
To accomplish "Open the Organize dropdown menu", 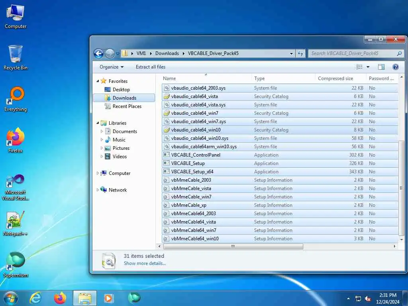I will (x=112, y=67).
